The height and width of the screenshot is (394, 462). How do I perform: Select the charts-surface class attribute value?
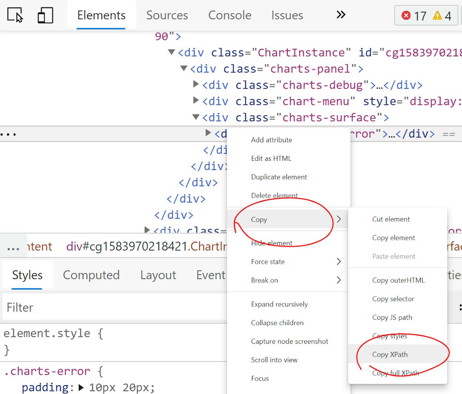point(329,117)
